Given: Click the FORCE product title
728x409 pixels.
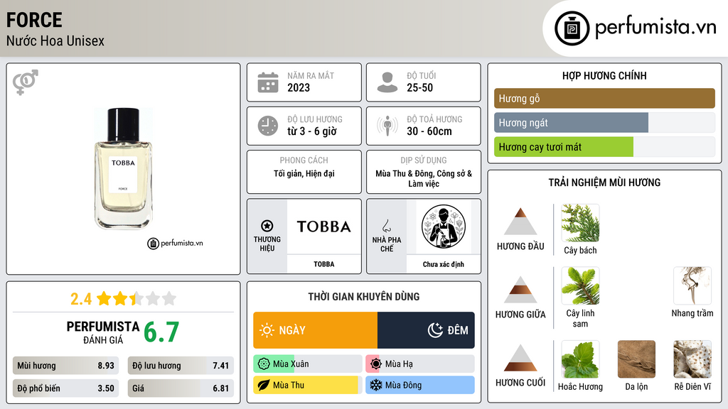Looking at the screenshot, I should pos(34,20).
